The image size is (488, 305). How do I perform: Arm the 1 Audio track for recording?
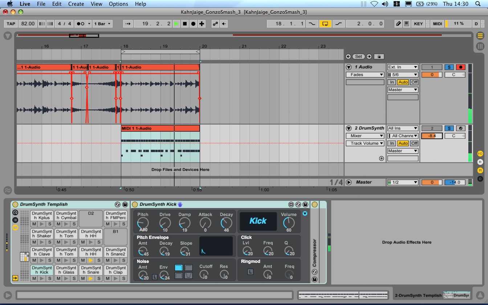click(460, 67)
